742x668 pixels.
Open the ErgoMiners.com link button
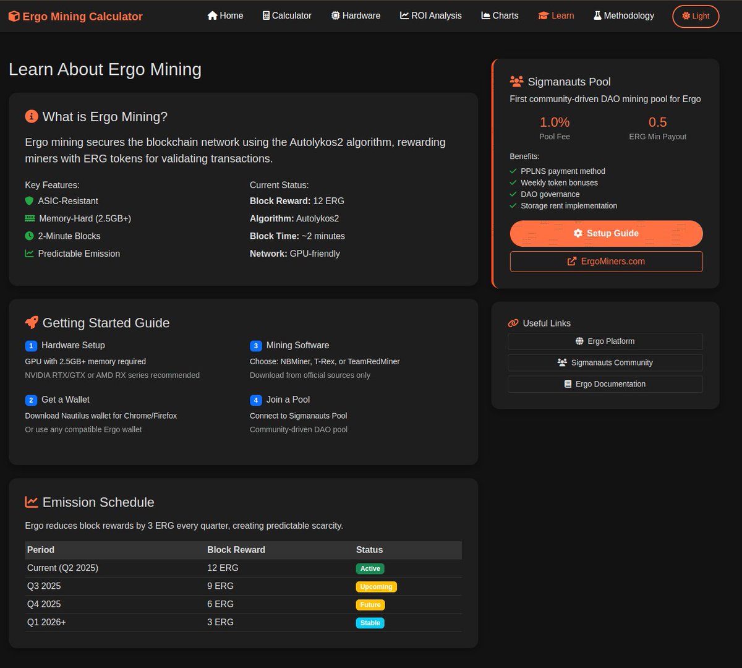coord(606,261)
